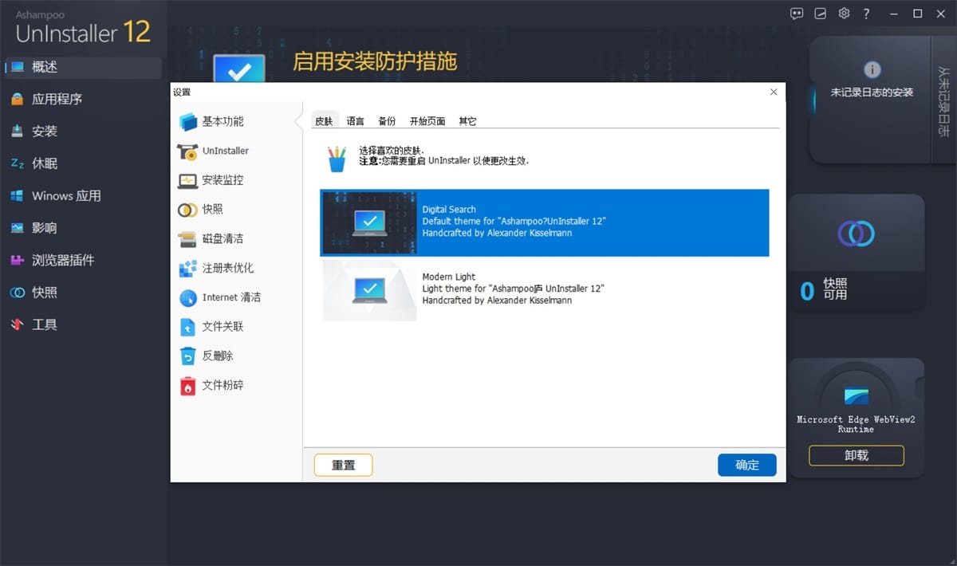Open 安装监控 settings category icon
This screenshot has width=957, height=566.
(x=188, y=181)
